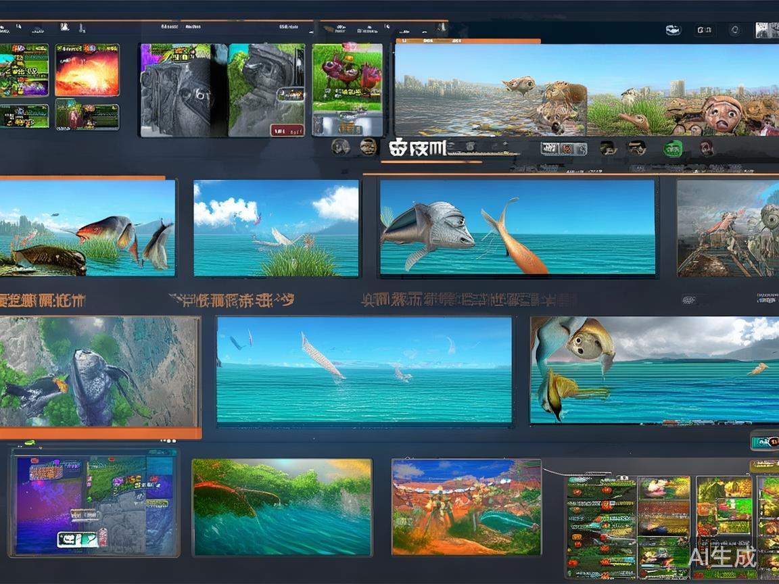Select the first round avatar icon left of the orange logo
Viewport: 779px width, 584px height.
tap(341, 147)
